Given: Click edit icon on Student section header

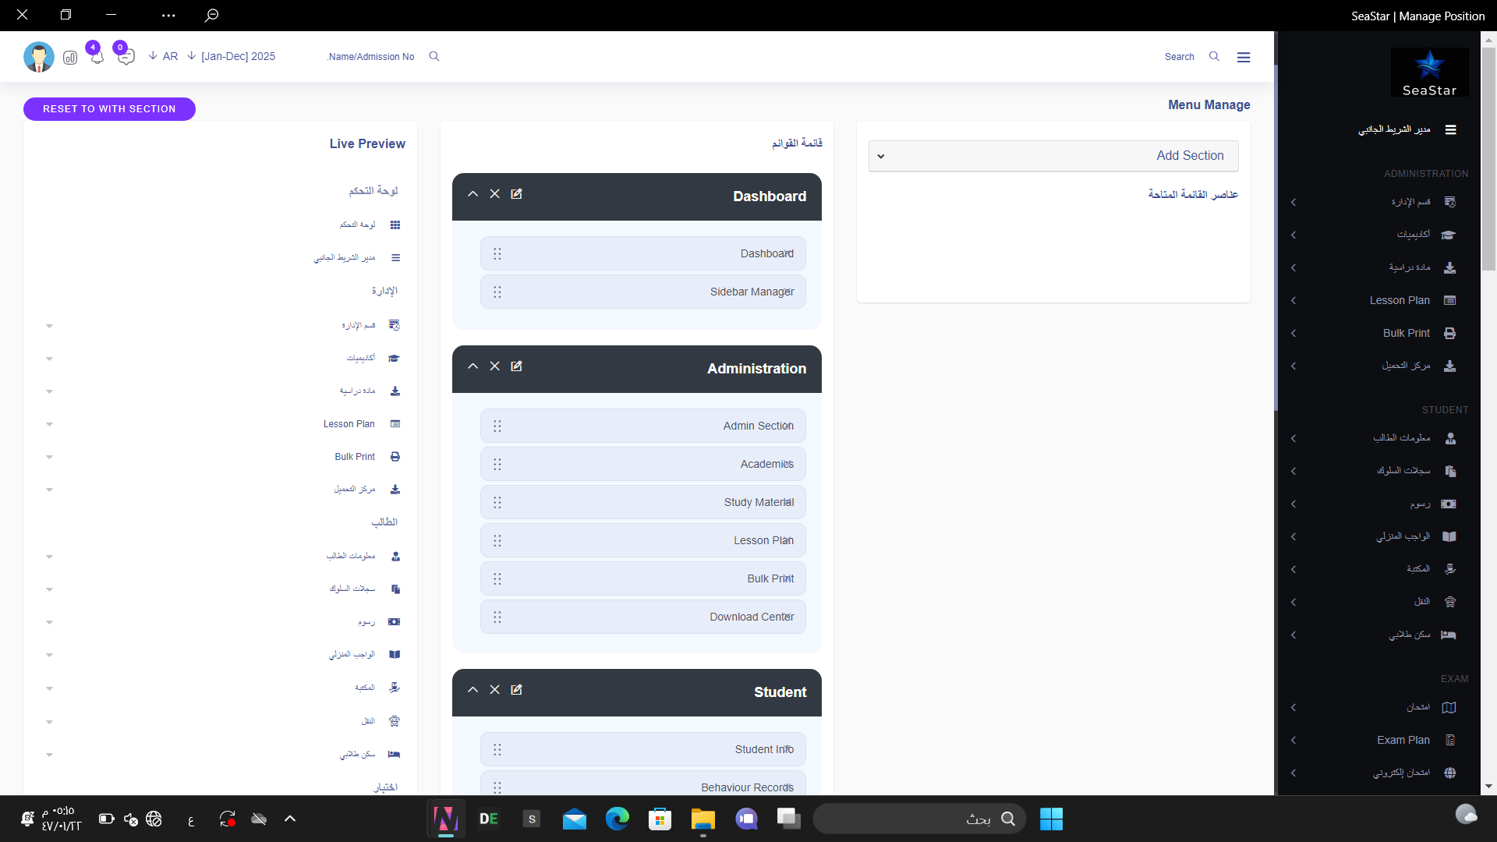Looking at the screenshot, I should 516,690.
